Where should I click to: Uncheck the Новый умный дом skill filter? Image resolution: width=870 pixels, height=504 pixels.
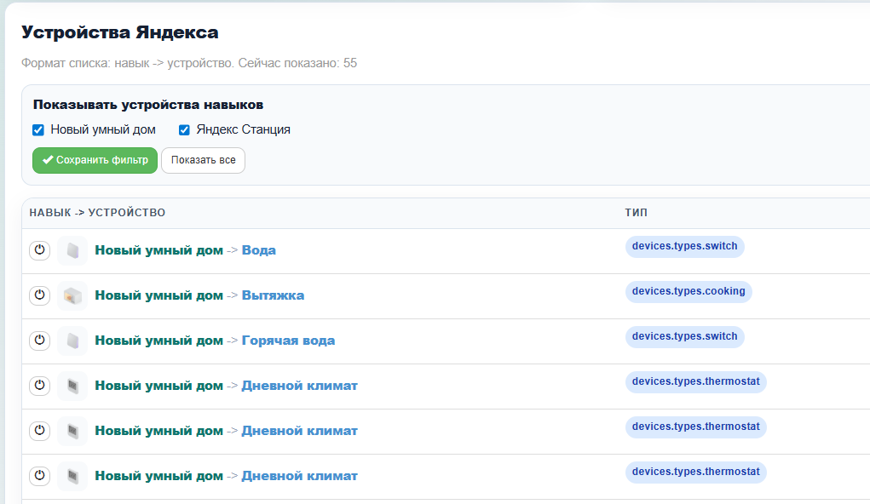pos(38,129)
